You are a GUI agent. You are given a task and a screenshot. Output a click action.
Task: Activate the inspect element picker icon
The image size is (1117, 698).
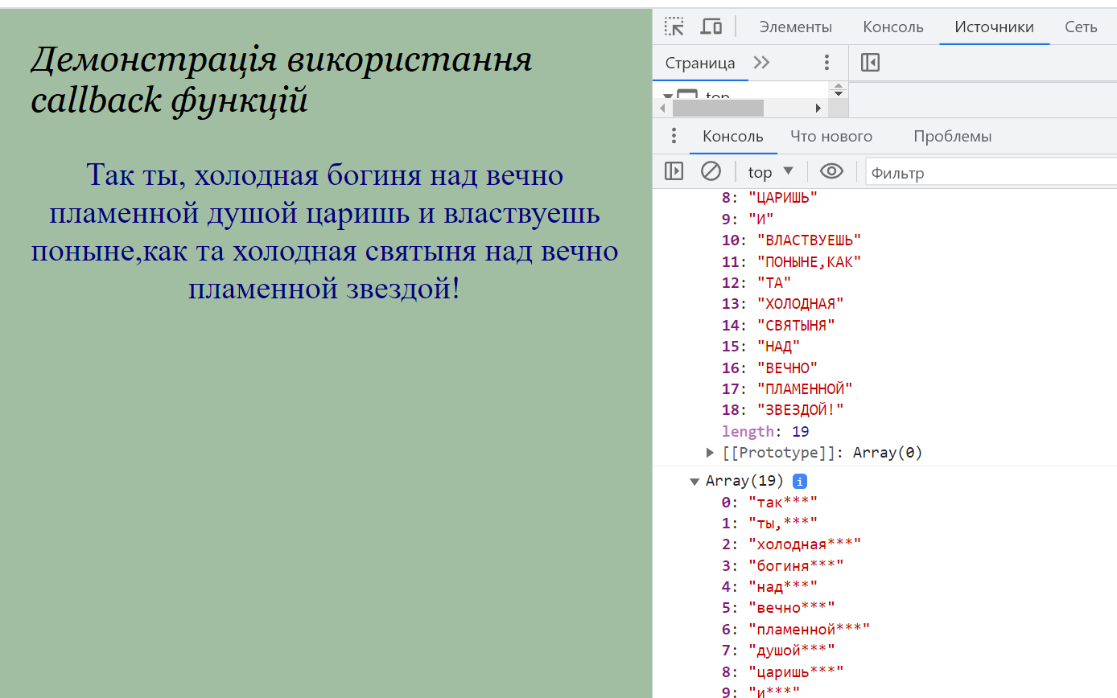pyautogui.click(x=674, y=27)
